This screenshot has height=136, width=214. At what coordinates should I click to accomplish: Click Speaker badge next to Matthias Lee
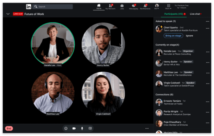pyautogui.click(x=188, y=72)
